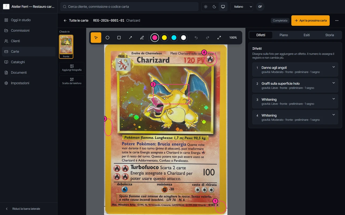Click the Completata status badge
The image size is (345, 215).
(280, 20)
